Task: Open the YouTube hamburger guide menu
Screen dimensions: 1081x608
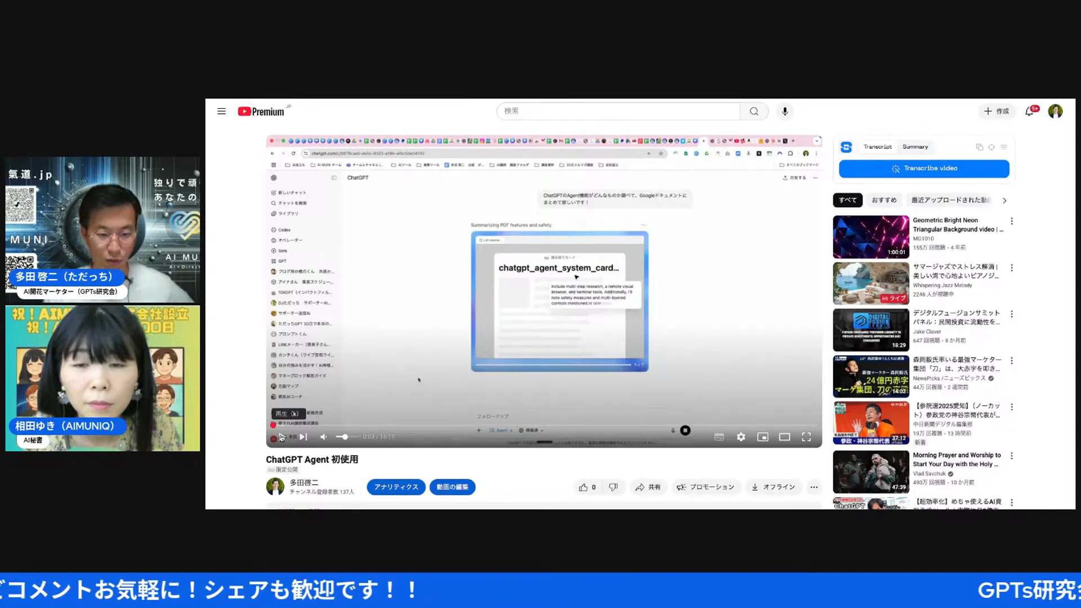Action: pyautogui.click(x=221, y=111)
